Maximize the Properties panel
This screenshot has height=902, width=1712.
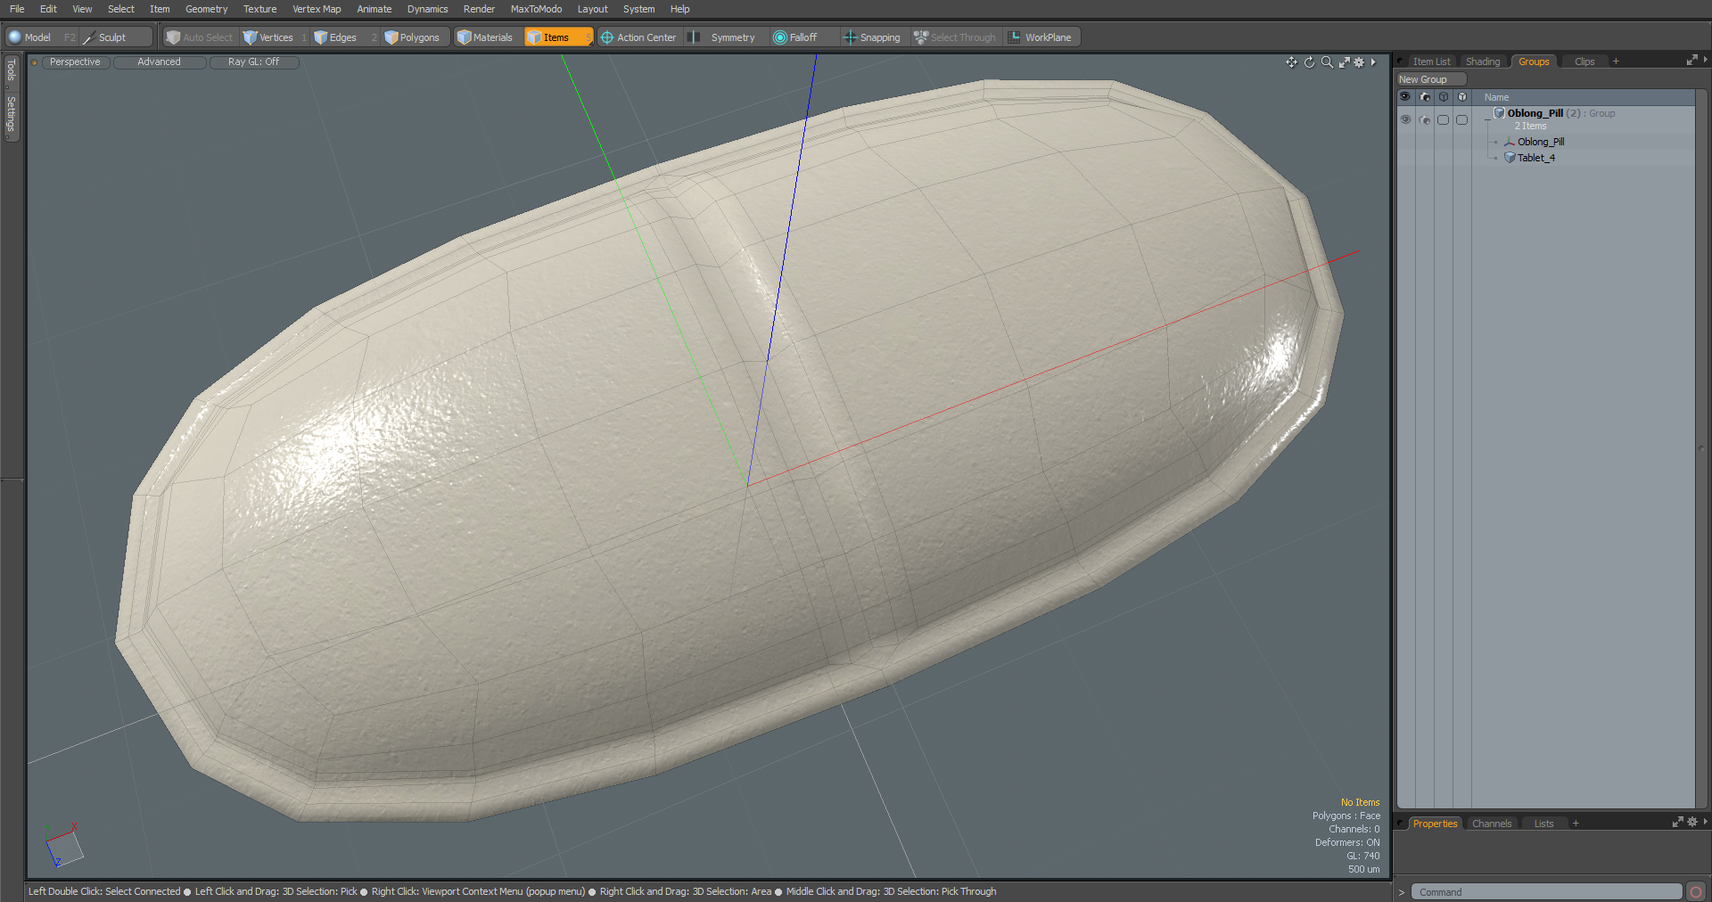pos(1678,822)
